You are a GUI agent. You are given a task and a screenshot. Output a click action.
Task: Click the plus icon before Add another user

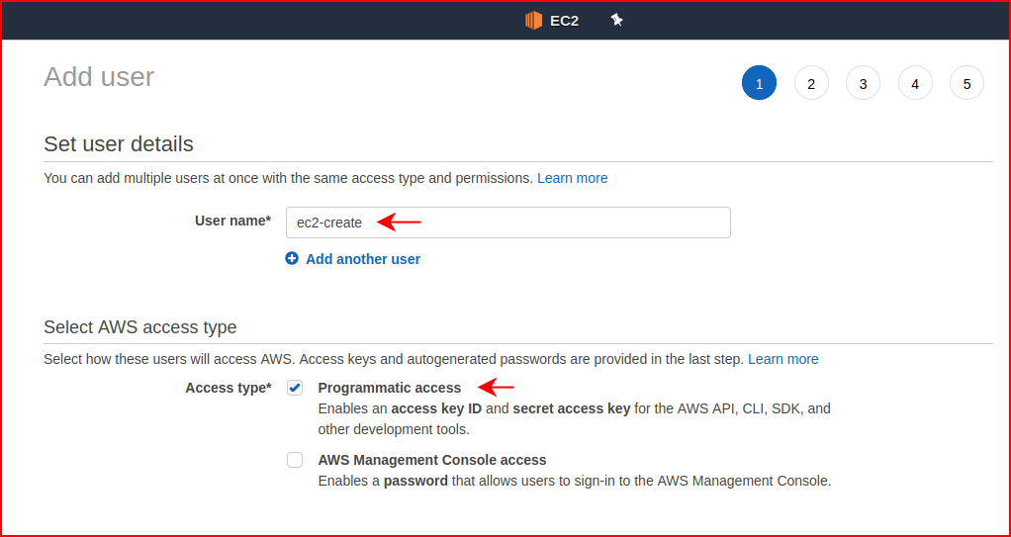coord(292,258)
